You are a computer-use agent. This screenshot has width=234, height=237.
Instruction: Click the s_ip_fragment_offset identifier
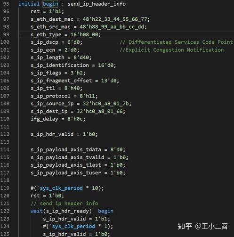61,81
